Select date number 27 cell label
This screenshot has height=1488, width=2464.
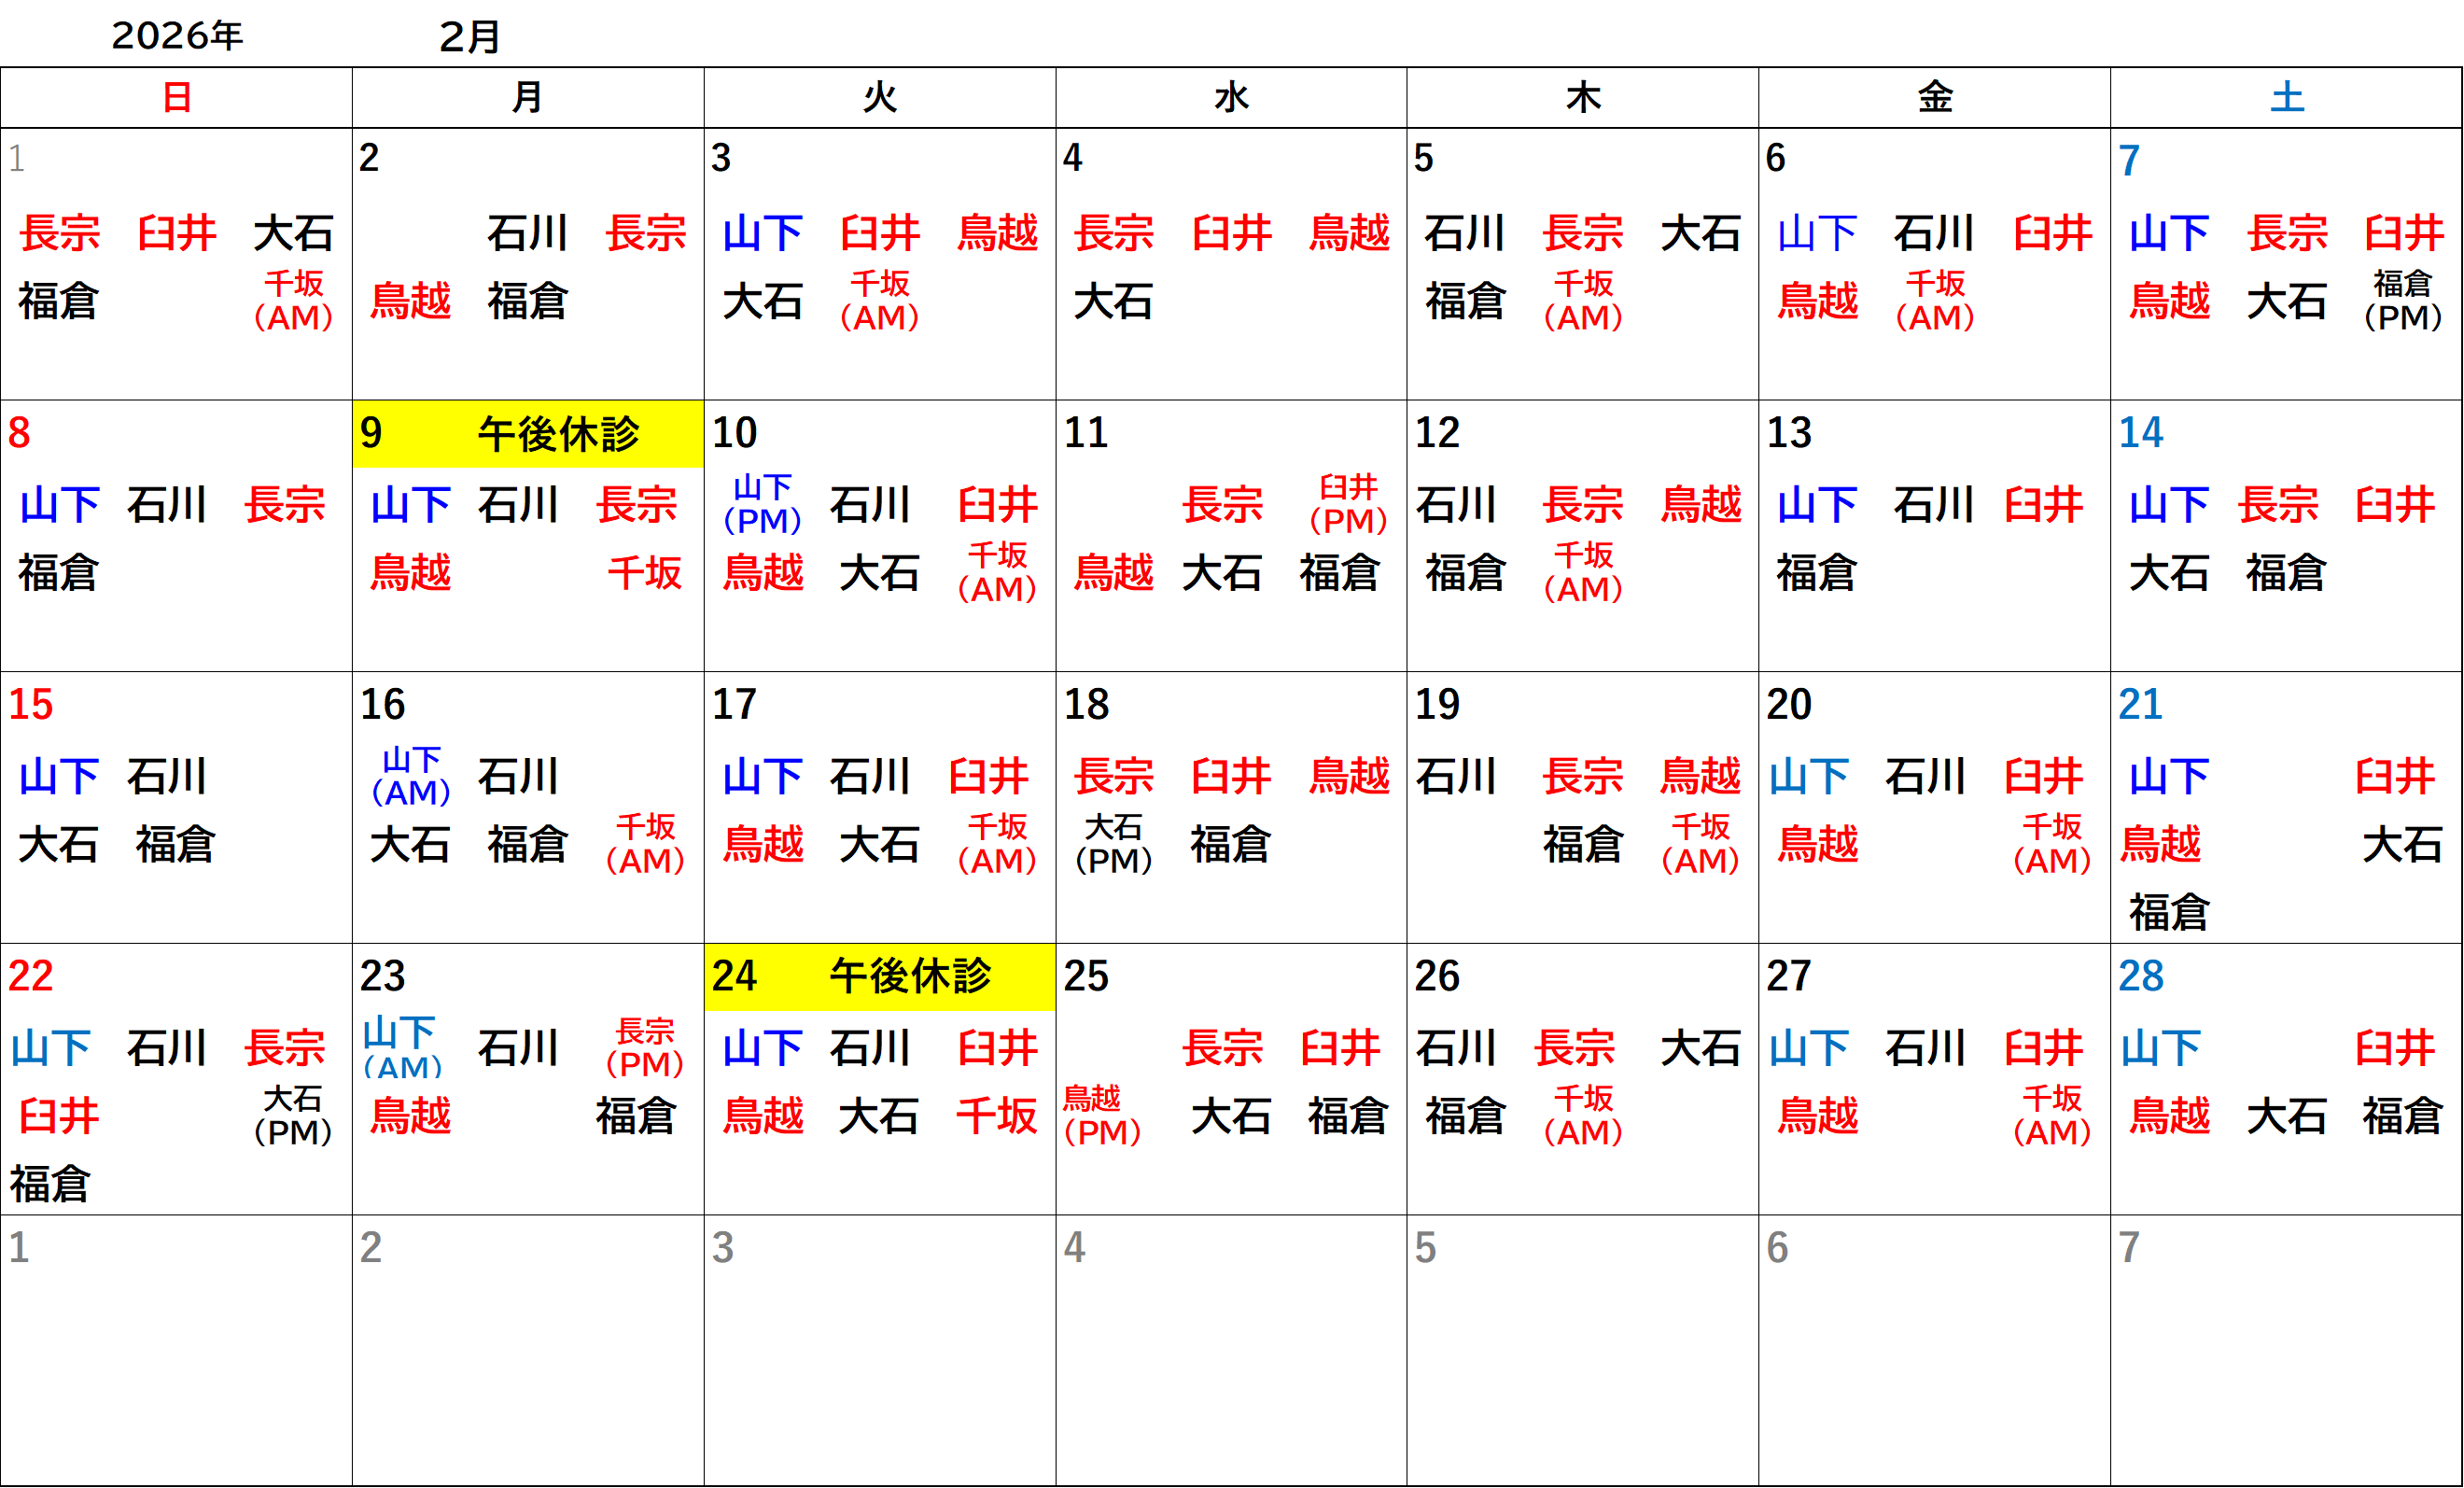click(x=1788, y=976)
